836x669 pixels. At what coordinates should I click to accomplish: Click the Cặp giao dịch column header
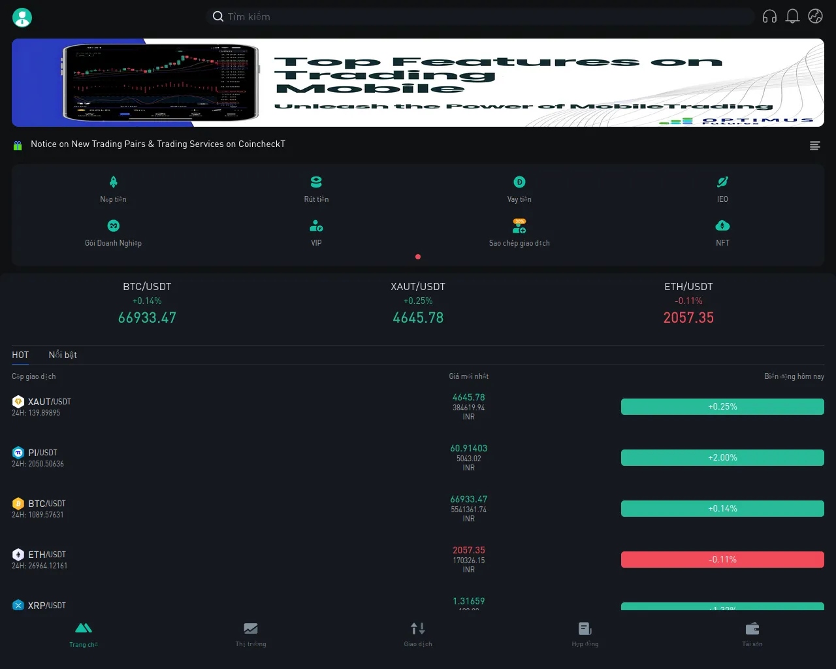34,376
